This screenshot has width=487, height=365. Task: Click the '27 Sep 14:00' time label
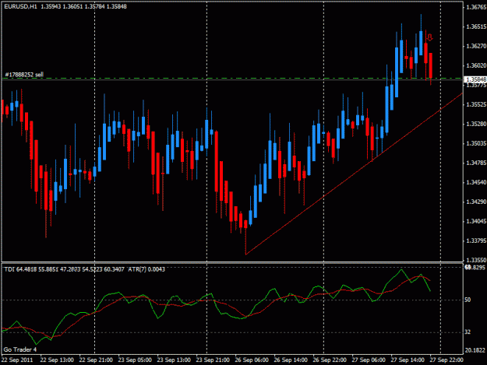[408, 360]
